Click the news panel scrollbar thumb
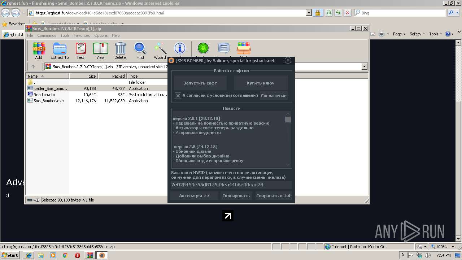This screenshot has height=260, width=462. (x=288, y=120)
